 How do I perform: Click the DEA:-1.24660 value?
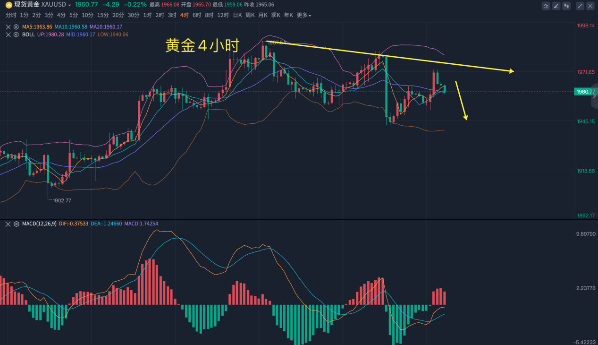(x=106, y=224)
